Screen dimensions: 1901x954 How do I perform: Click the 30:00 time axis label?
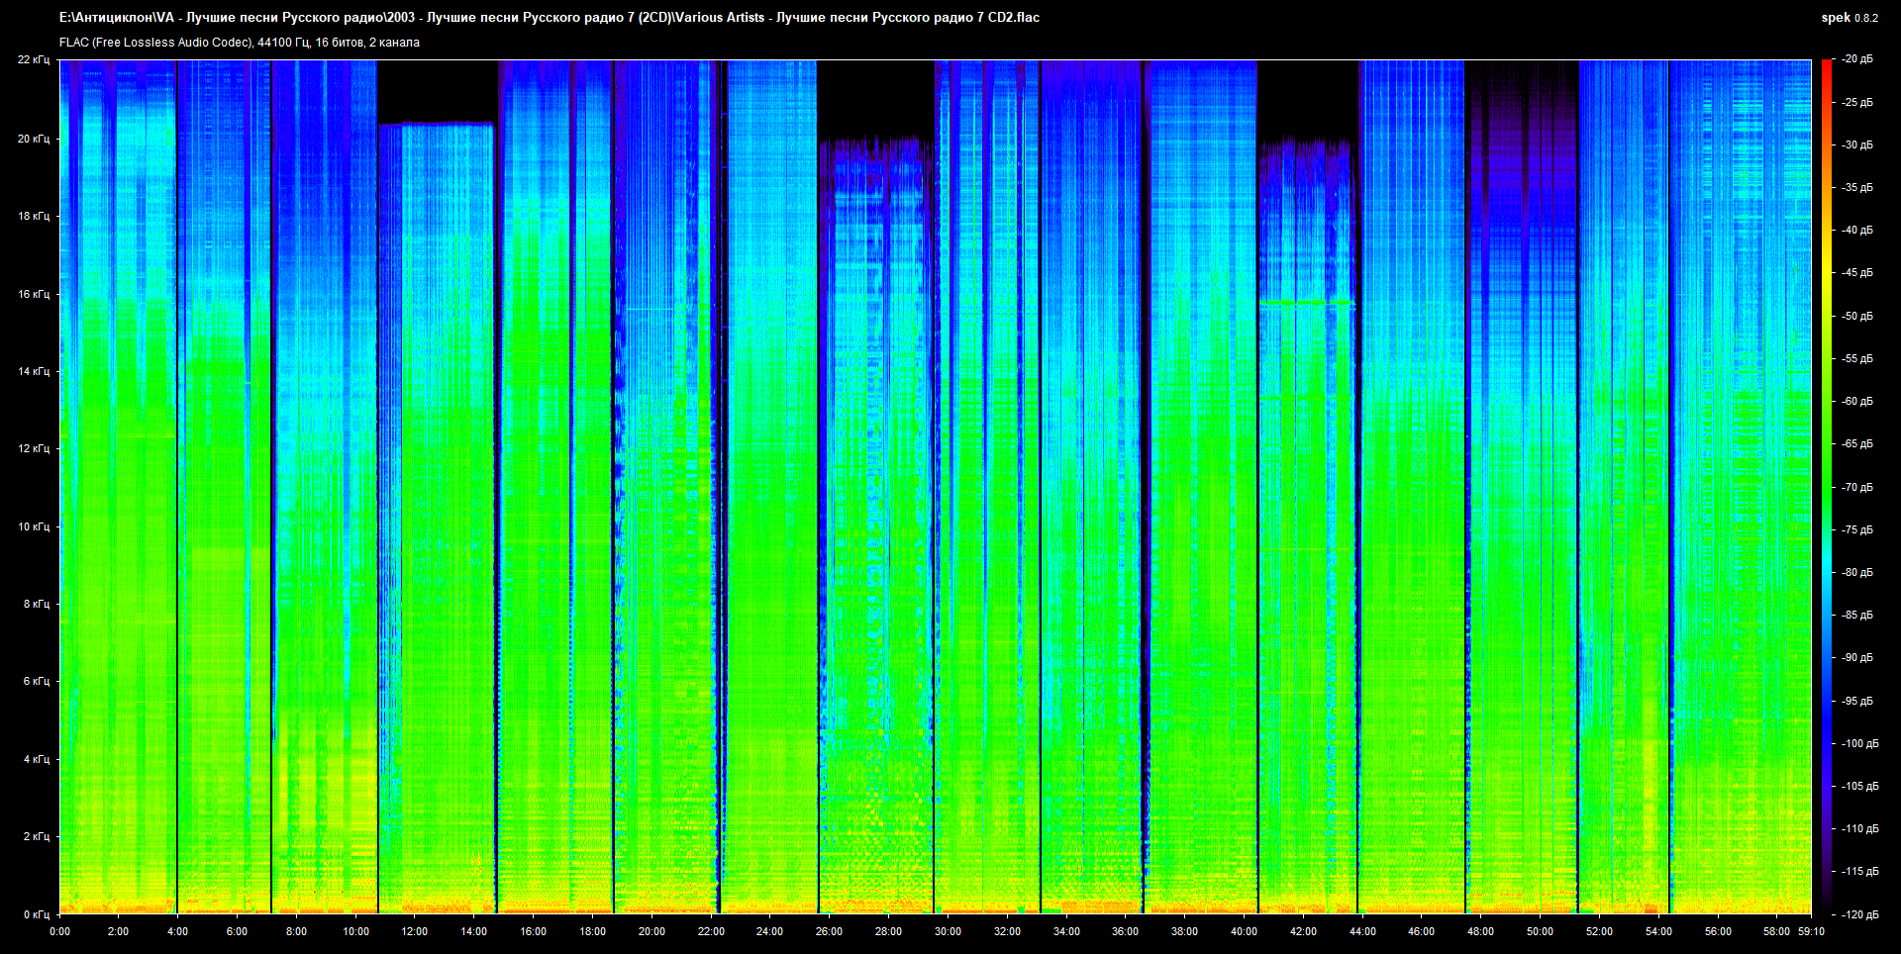(x=948, y=931)
